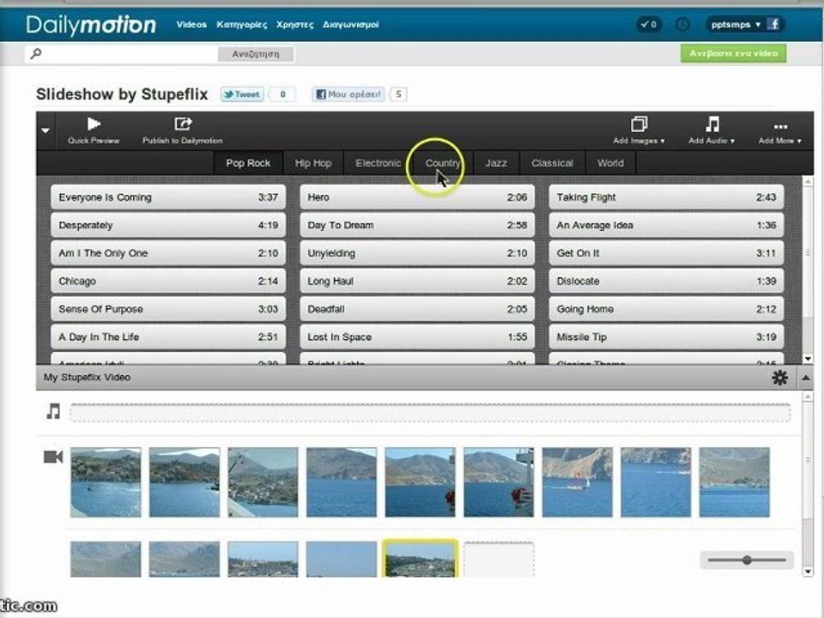Screen dimensions: 824x618
Task: Choose the song Sense Of Purpose
Action: click(x=168, y=309)
